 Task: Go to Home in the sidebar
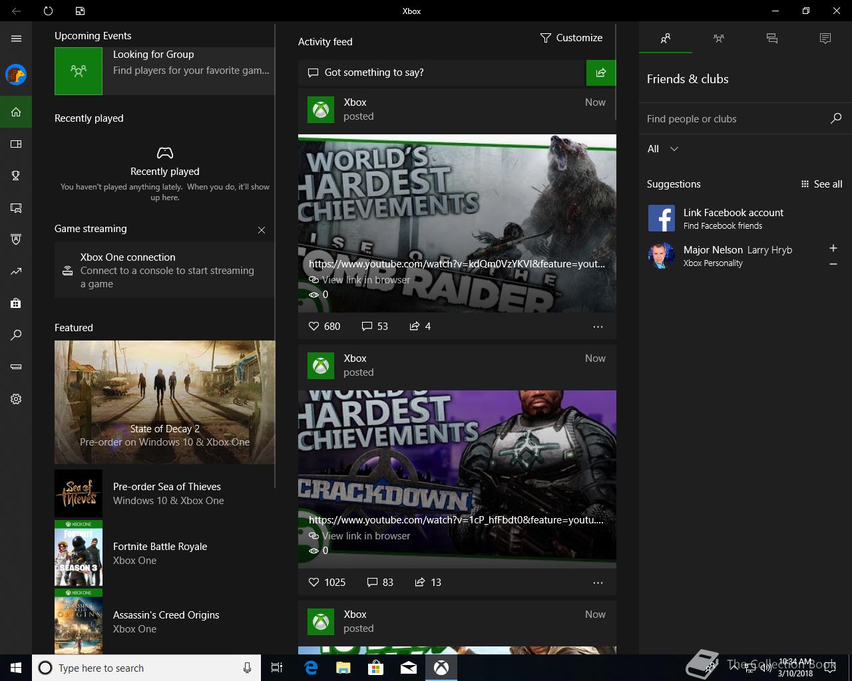[16, 112]
